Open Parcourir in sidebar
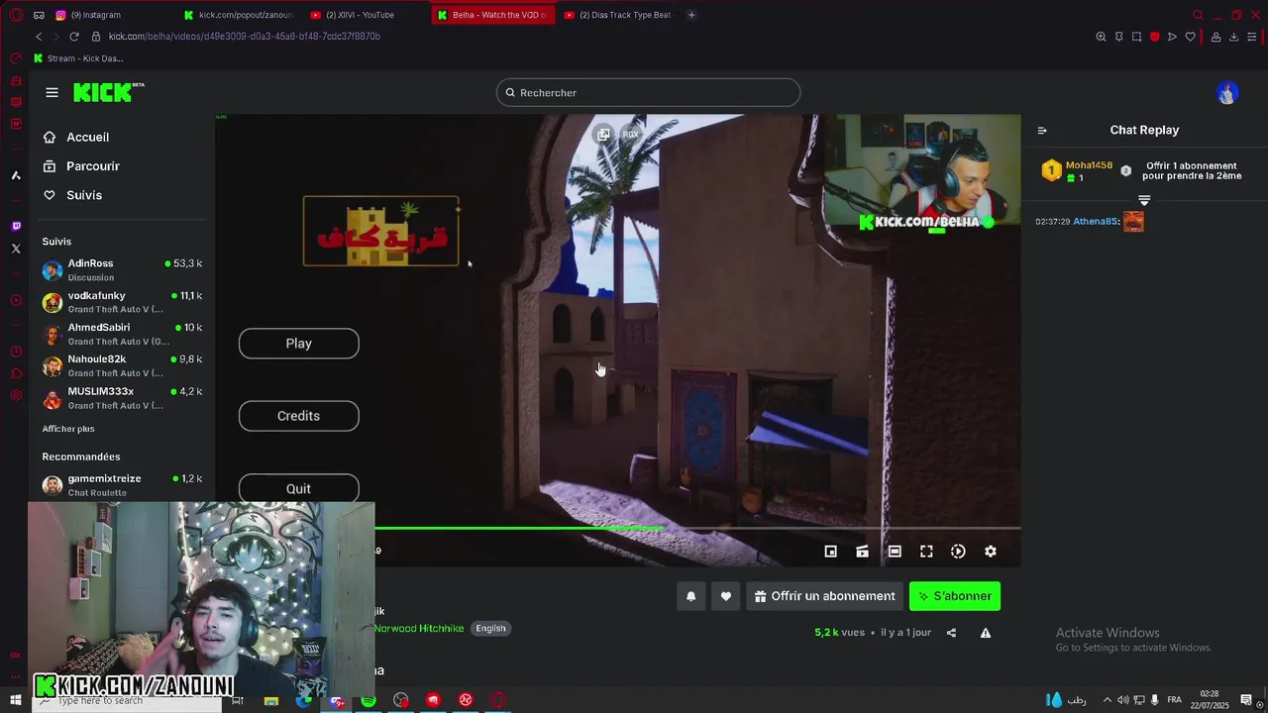The height and width of the screenshot is (713, 1268). pos(81,166)
